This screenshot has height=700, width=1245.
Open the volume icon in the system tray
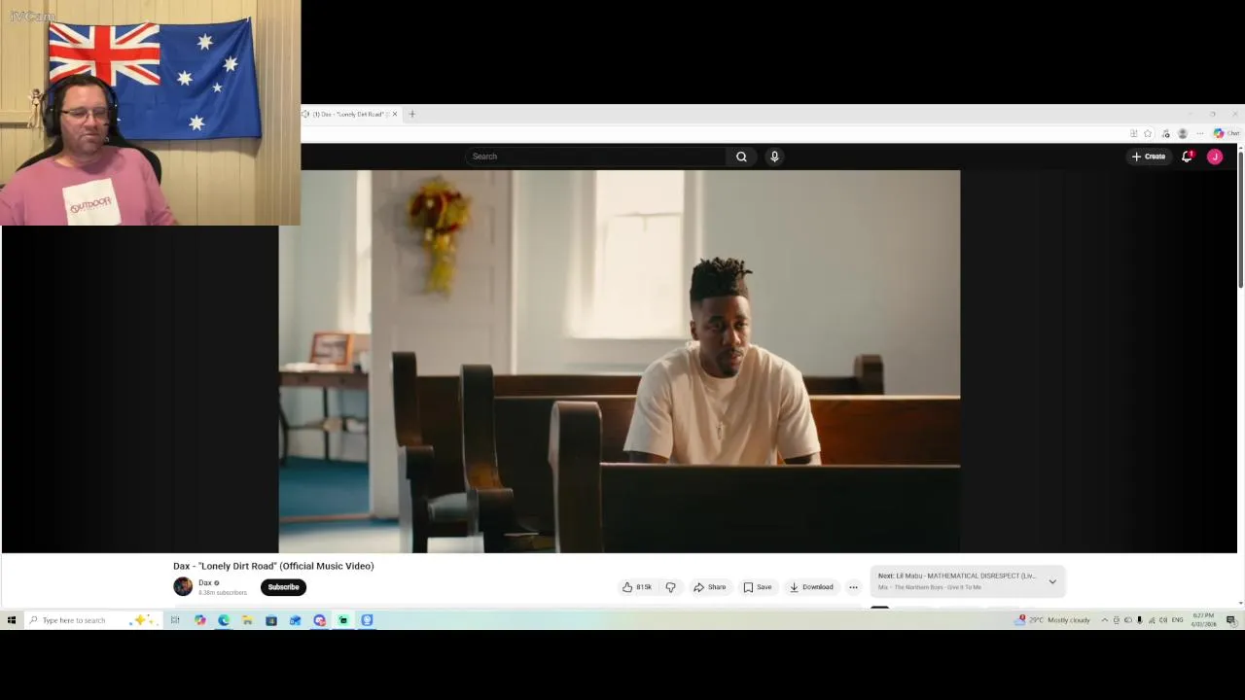pyautogui.click(x=1163, y=620)
